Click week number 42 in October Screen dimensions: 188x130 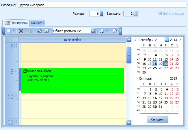[x=138, y=97]
